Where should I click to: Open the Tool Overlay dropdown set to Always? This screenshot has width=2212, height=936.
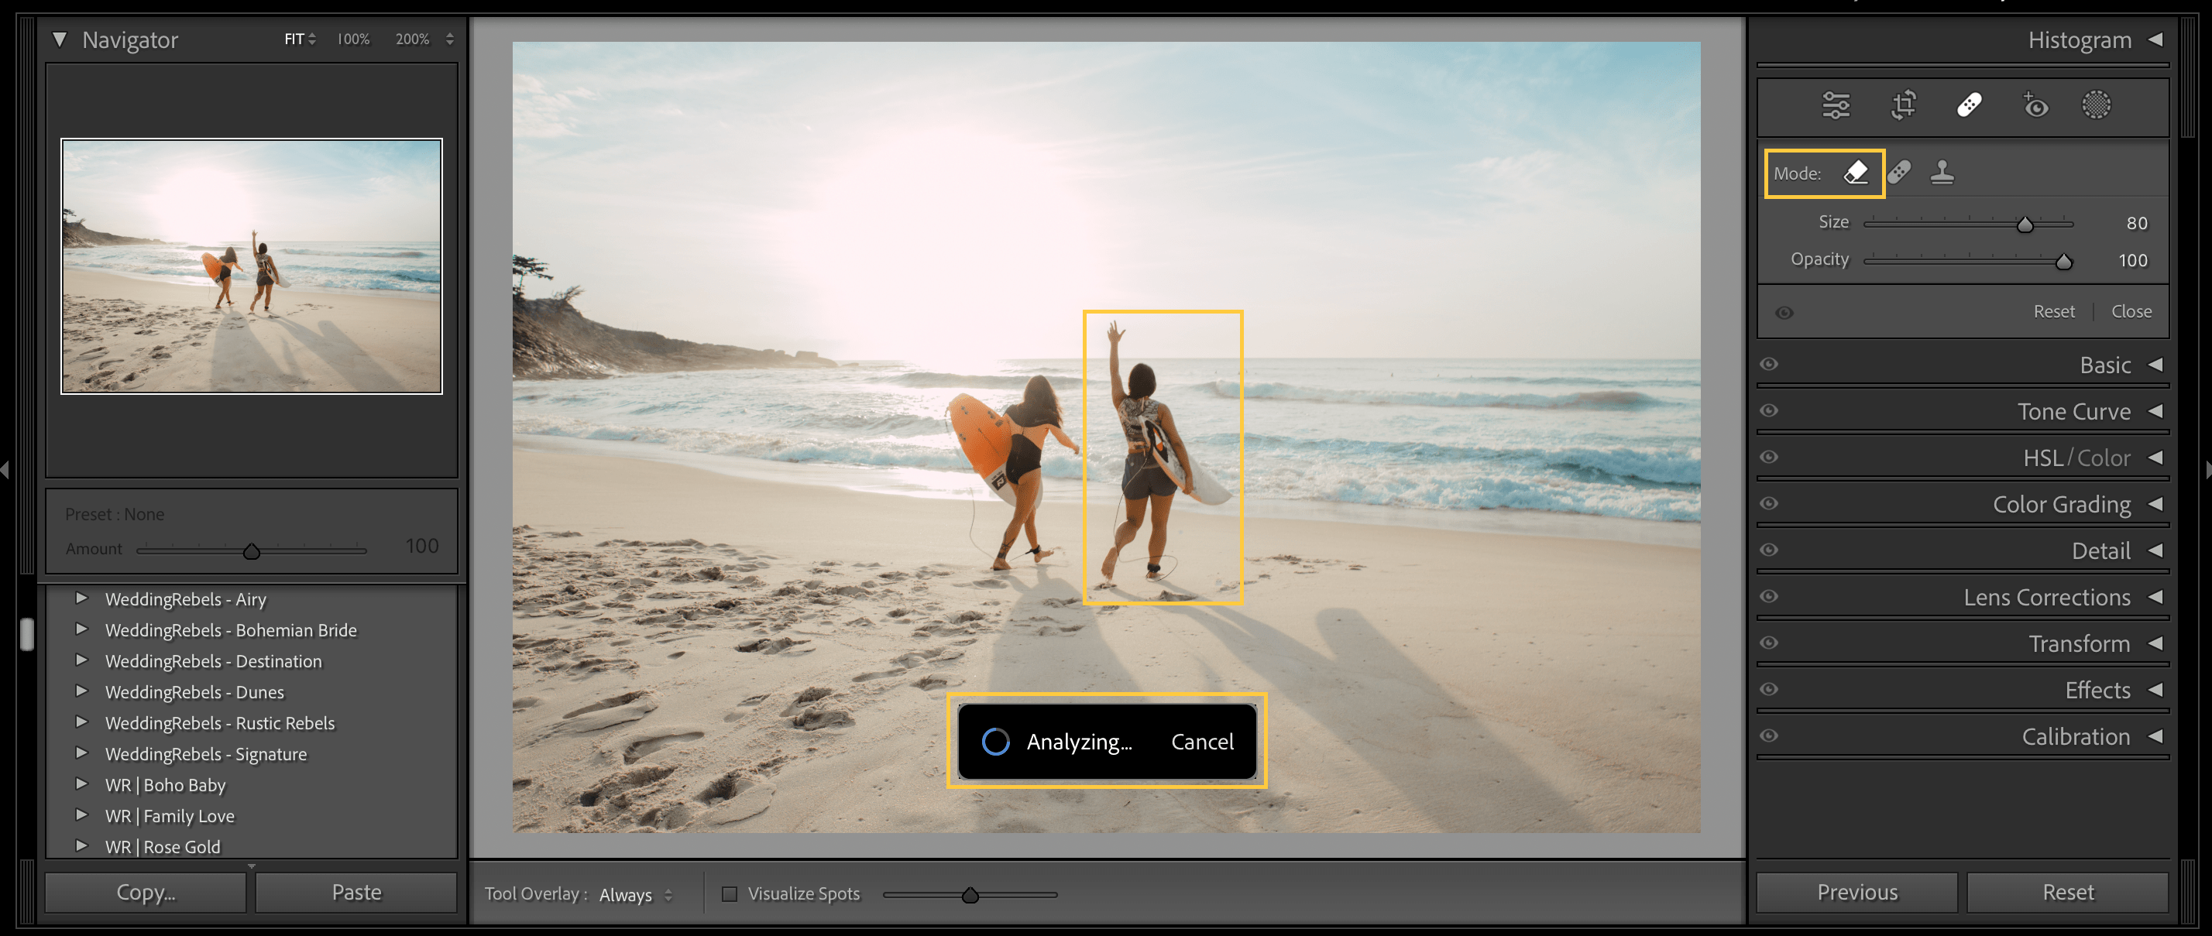[634, 894]
